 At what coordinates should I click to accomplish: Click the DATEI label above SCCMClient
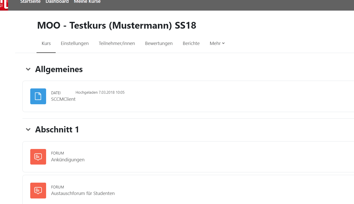[55, 93]
